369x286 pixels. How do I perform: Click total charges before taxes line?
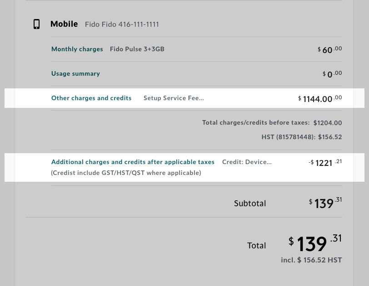(272, 123)
